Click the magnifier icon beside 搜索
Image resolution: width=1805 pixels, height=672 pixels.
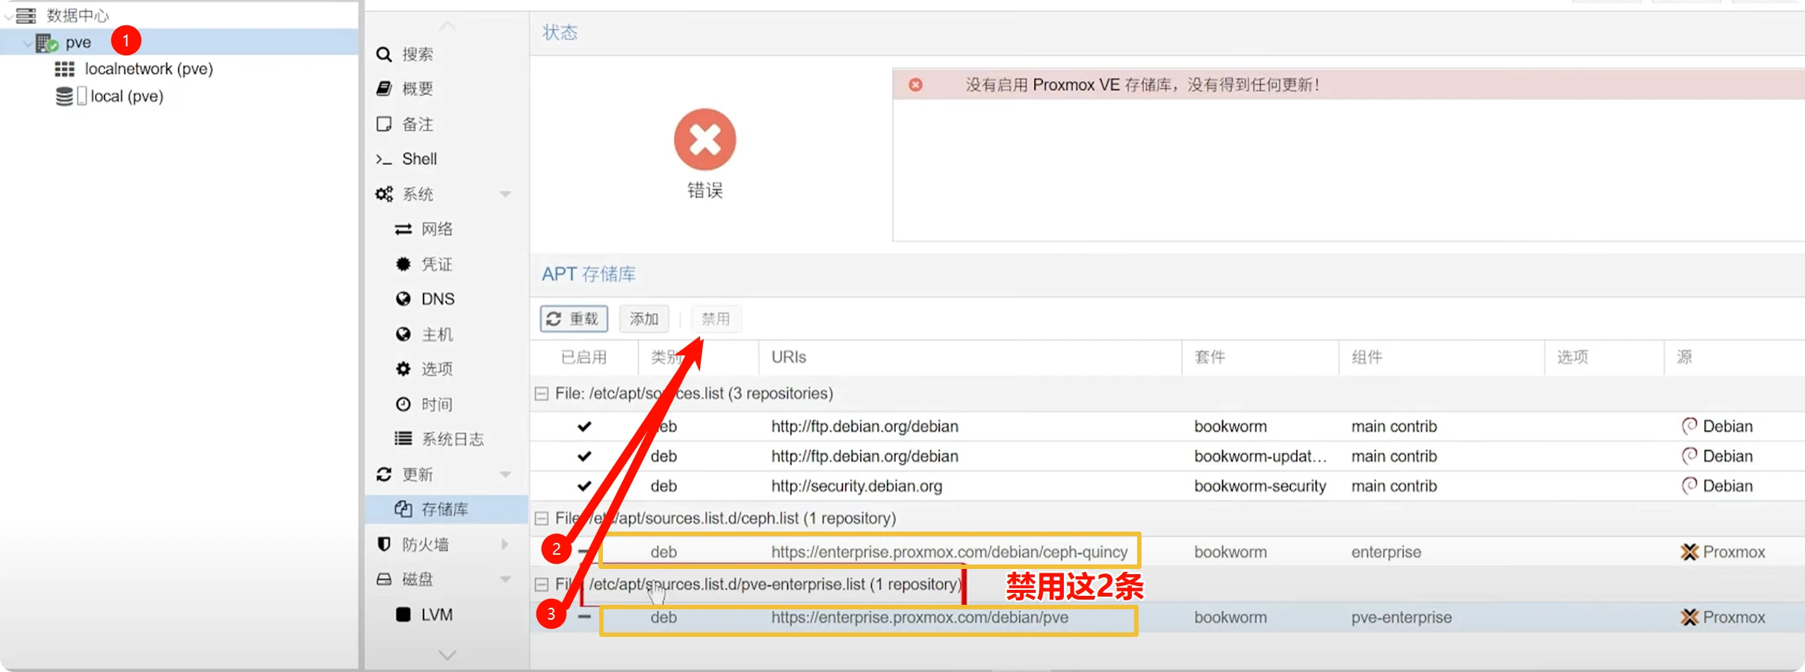click(x=384, y=55)
